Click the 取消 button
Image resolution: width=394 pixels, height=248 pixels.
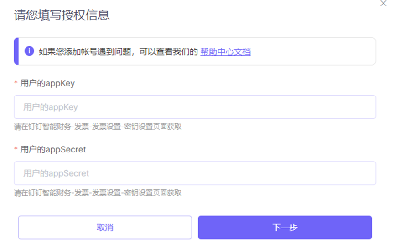(x=105, y=228)
